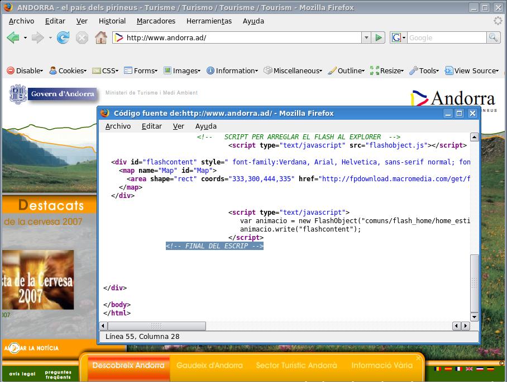507x382 pixels.
Task: Click the Google search engine icon
Action: click(396, 37)
